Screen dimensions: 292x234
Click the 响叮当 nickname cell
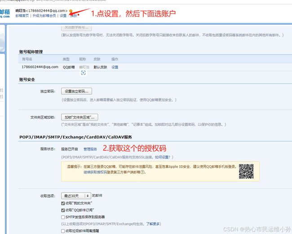[x=84, y=67]
